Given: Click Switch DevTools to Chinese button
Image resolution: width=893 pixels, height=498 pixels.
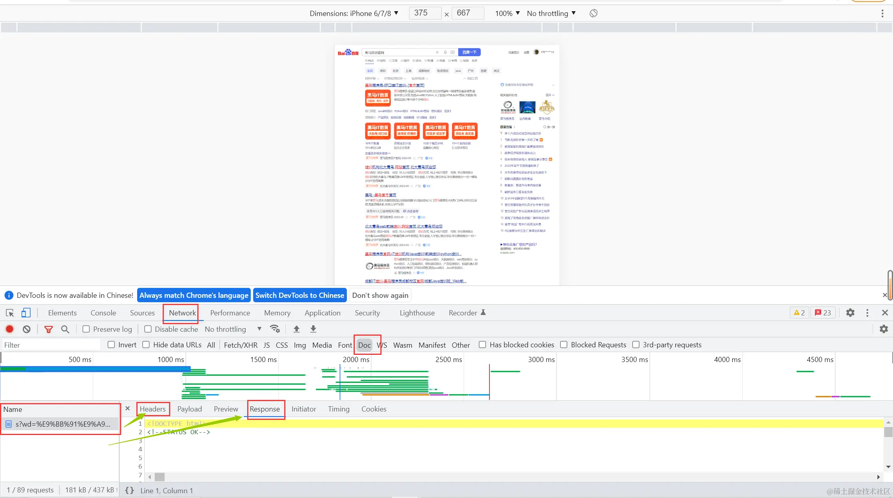Looking at the screenshot, I should point(300,295).
